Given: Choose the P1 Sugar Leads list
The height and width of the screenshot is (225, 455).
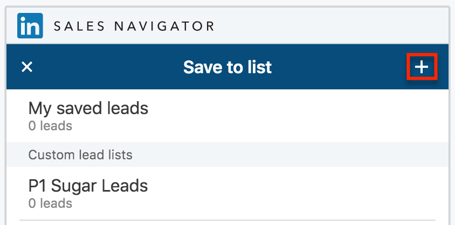Looking at the screenshot, I should click(88, 193).
